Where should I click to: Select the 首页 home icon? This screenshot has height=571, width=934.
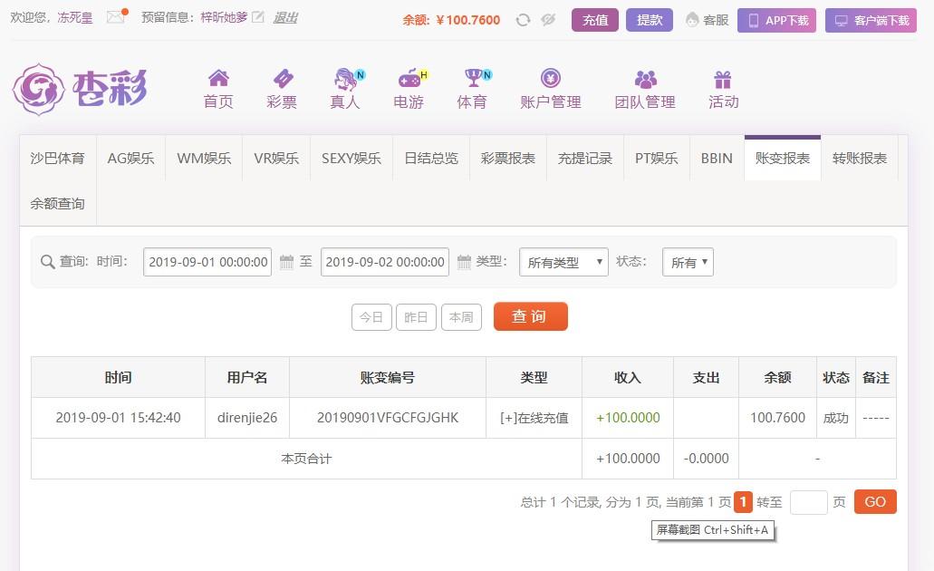[x=217, y=80]
